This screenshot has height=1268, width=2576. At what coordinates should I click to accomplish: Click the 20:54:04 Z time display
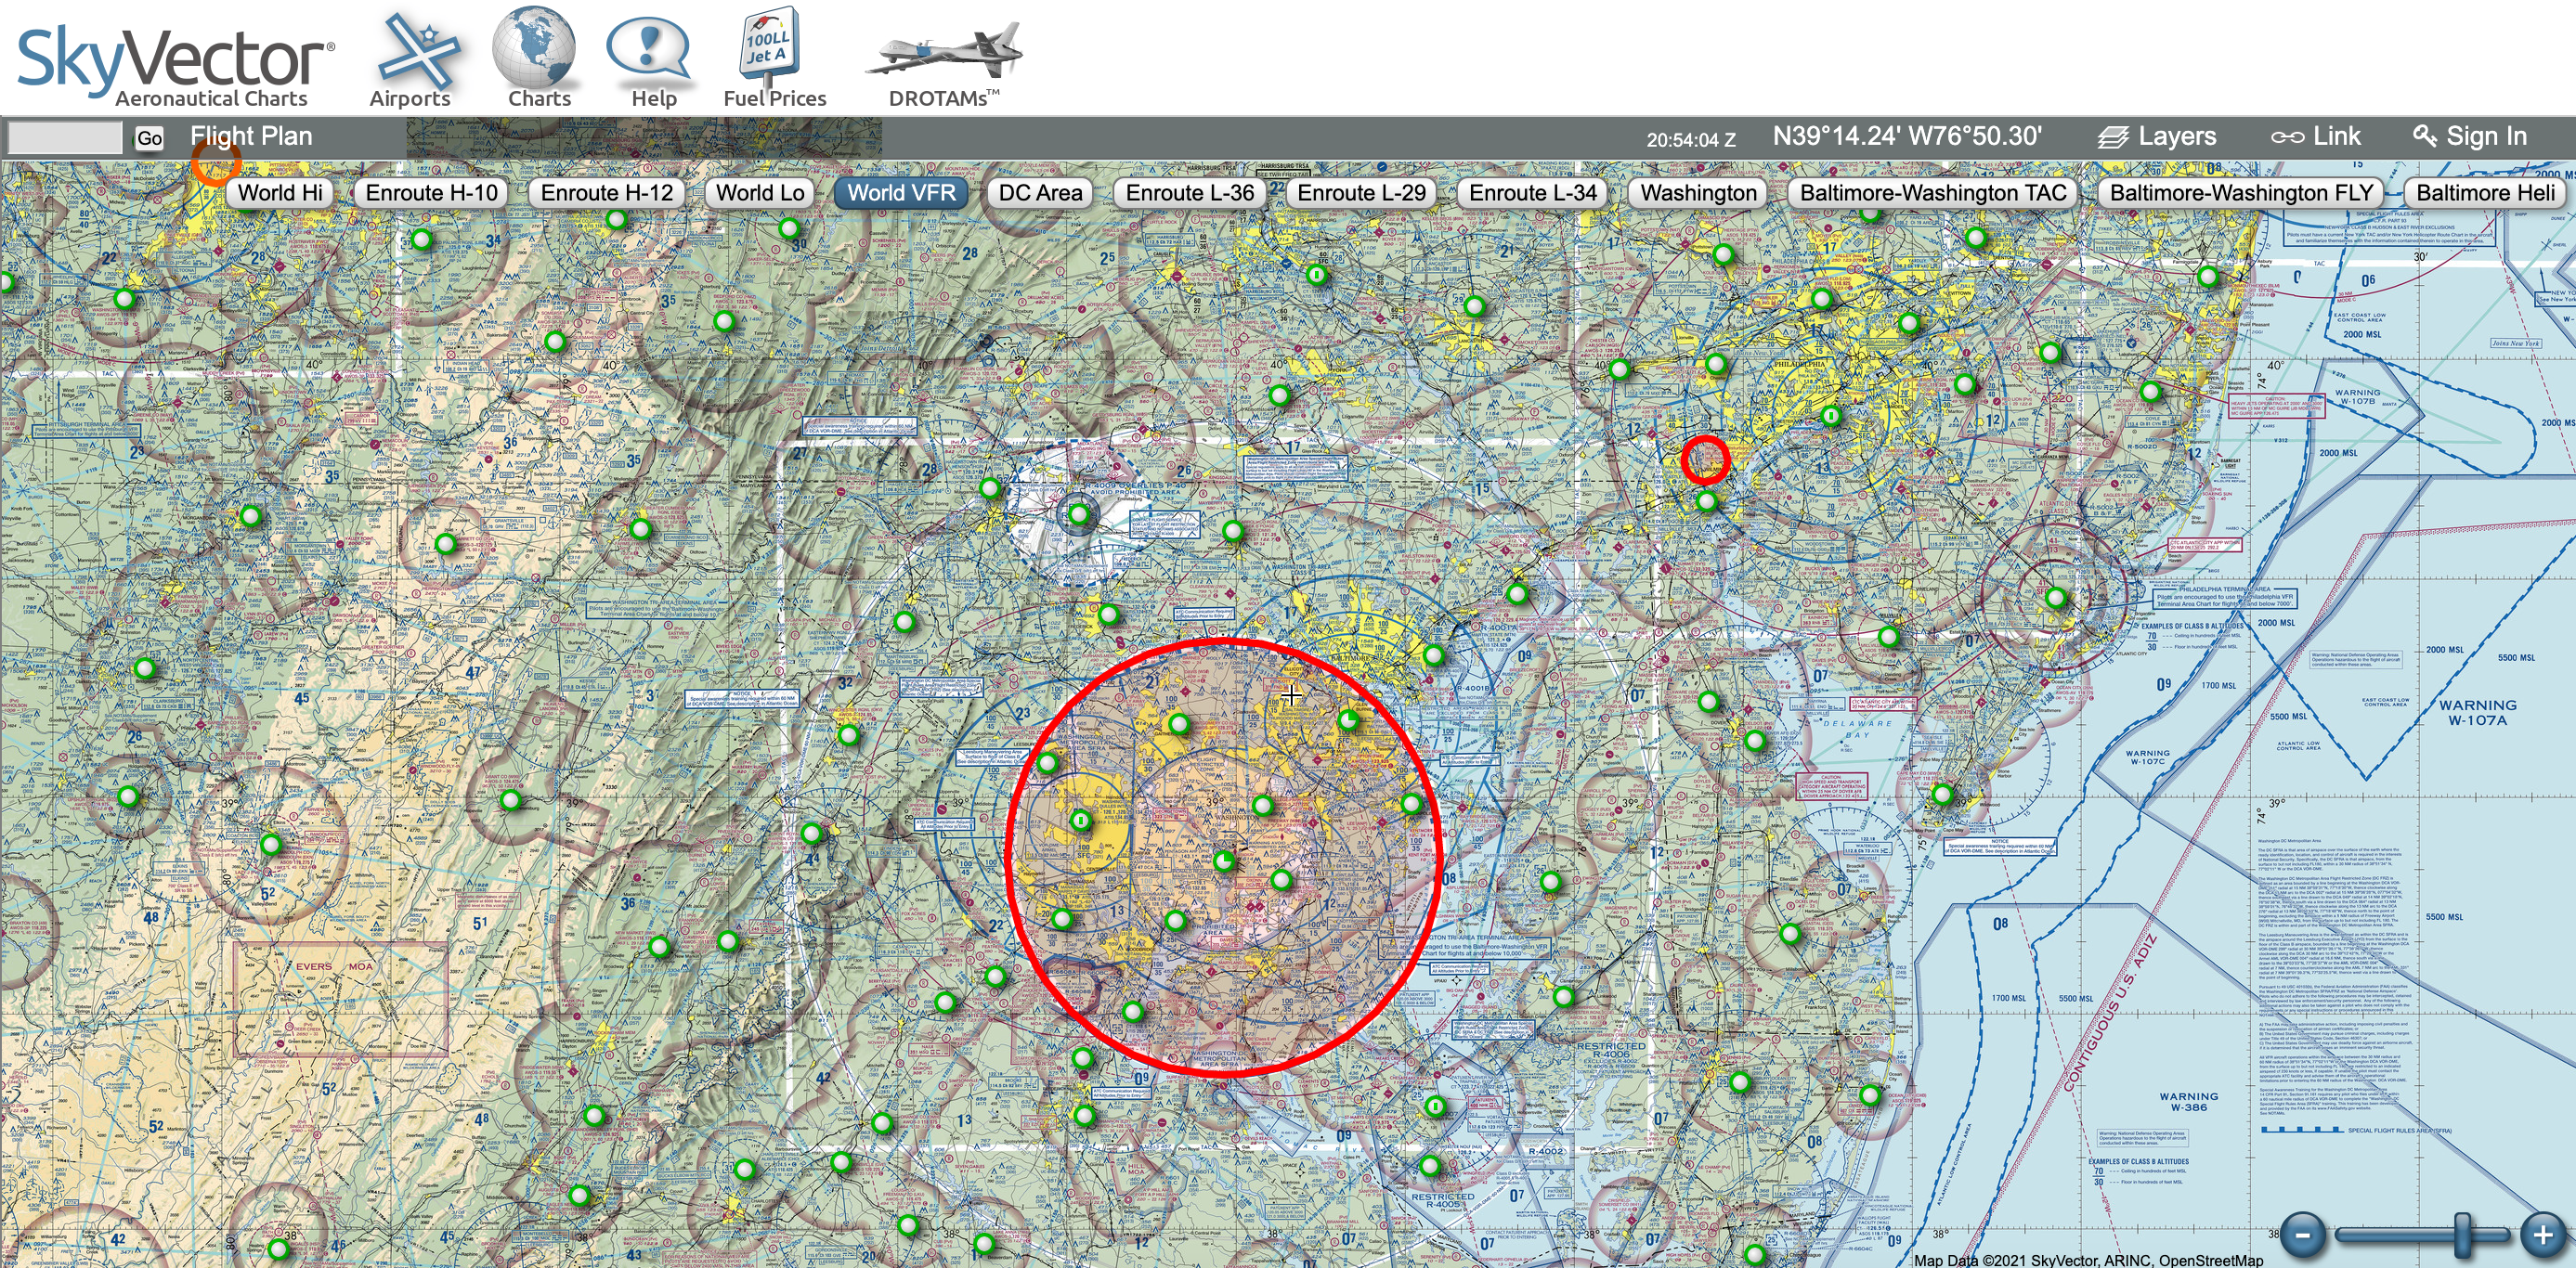click(1691, 140)
